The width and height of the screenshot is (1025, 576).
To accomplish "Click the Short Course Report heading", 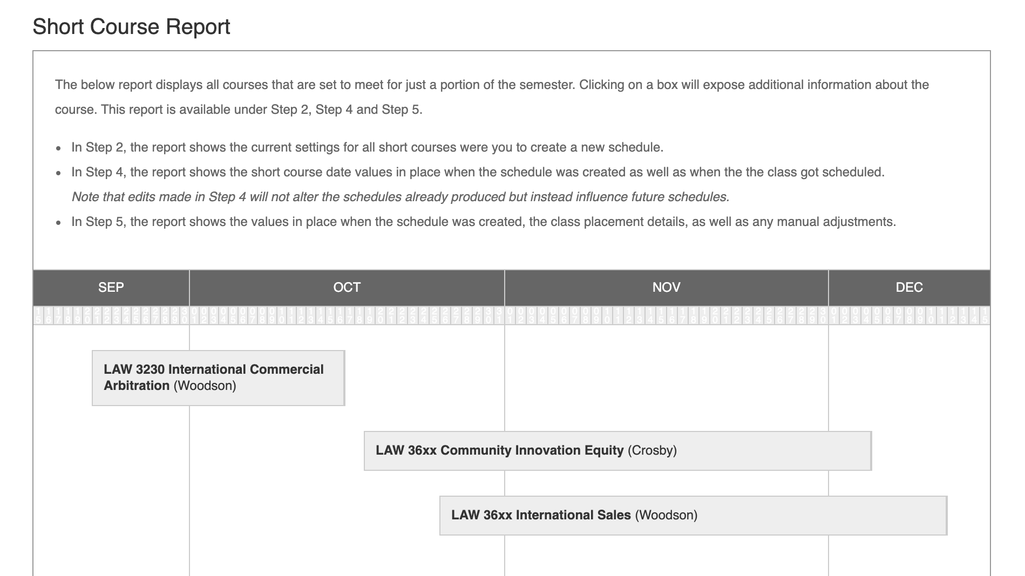I will (x=131, y=27).
